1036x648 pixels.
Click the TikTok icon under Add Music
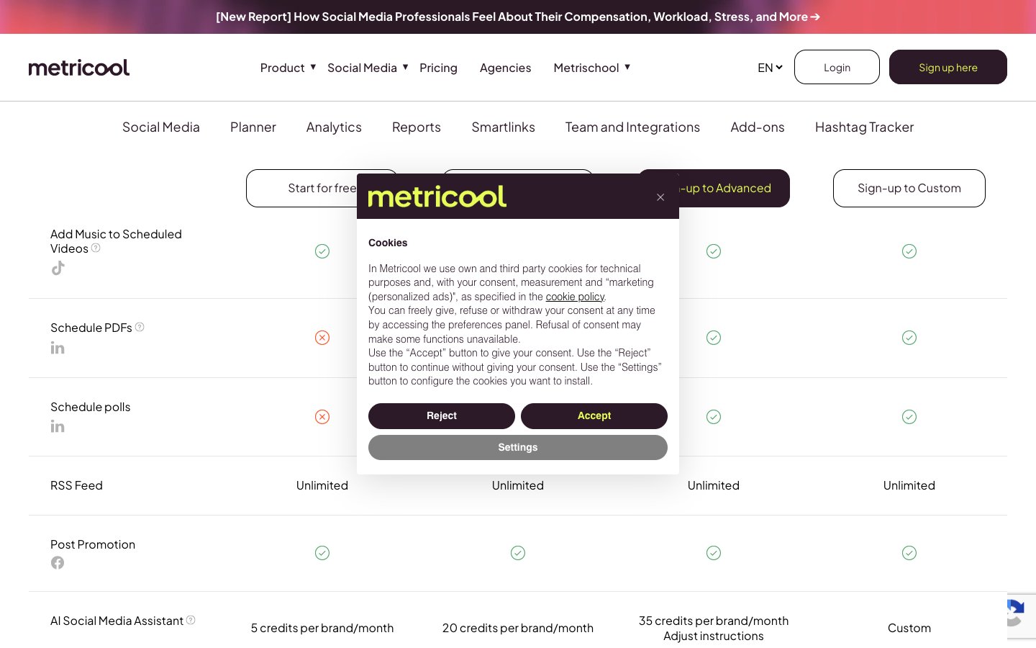(x=58, y=269)
